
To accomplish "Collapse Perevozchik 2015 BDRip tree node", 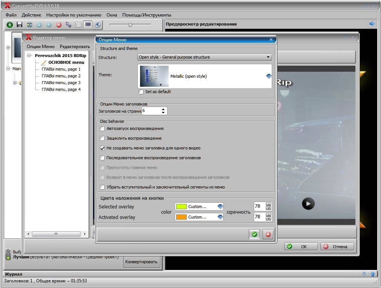I will [x=29, y=56].
